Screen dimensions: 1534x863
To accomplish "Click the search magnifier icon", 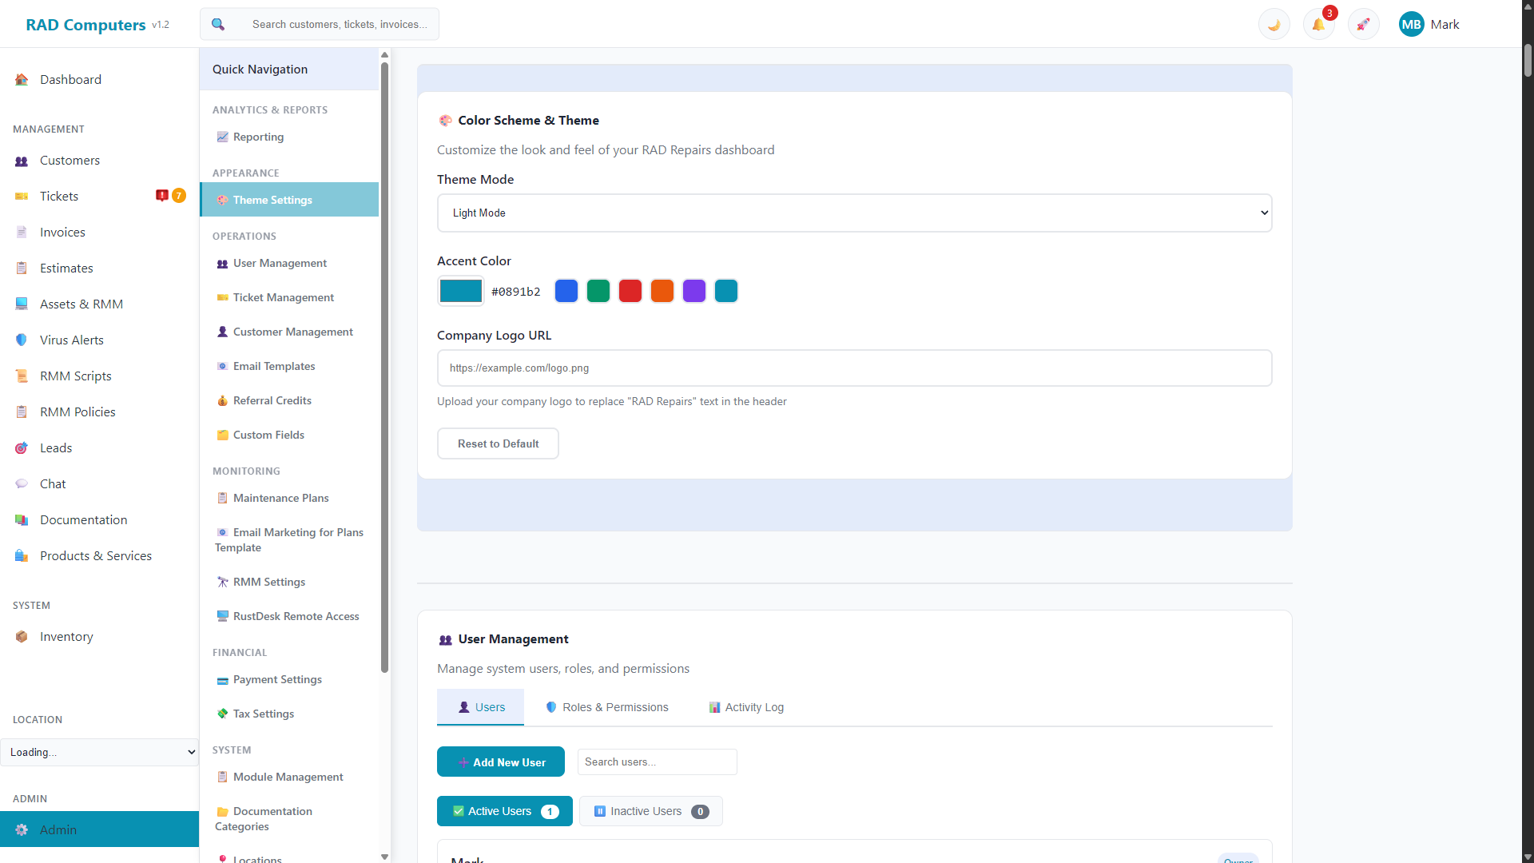I will coord(218,25).
